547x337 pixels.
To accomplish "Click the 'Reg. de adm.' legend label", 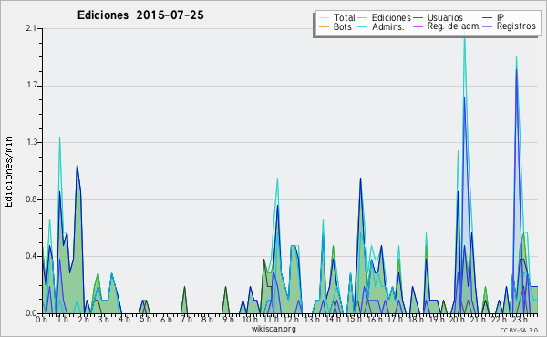I will coord(454,26).
